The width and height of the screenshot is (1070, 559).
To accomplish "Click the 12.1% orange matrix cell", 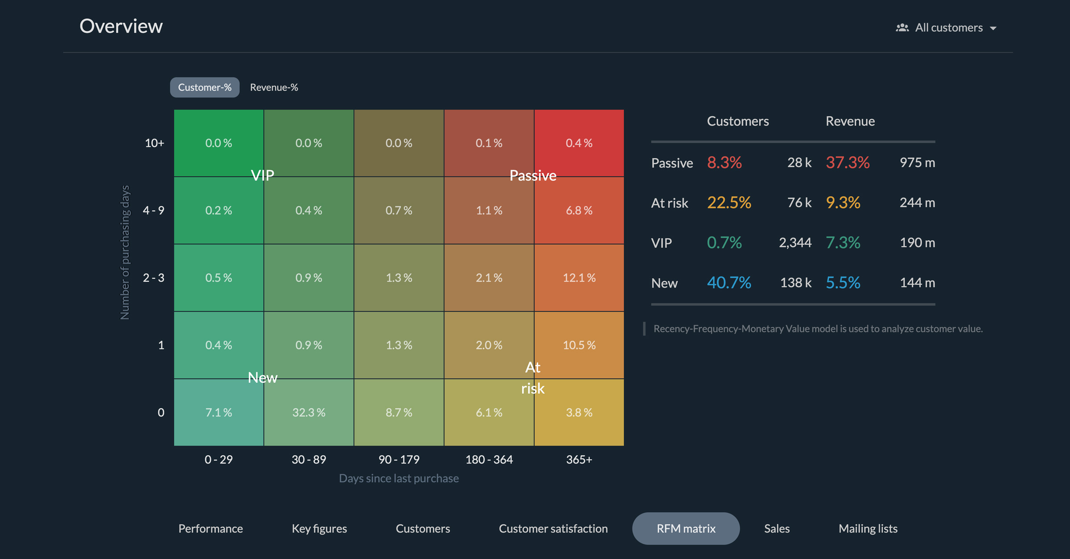I will 579,277.
